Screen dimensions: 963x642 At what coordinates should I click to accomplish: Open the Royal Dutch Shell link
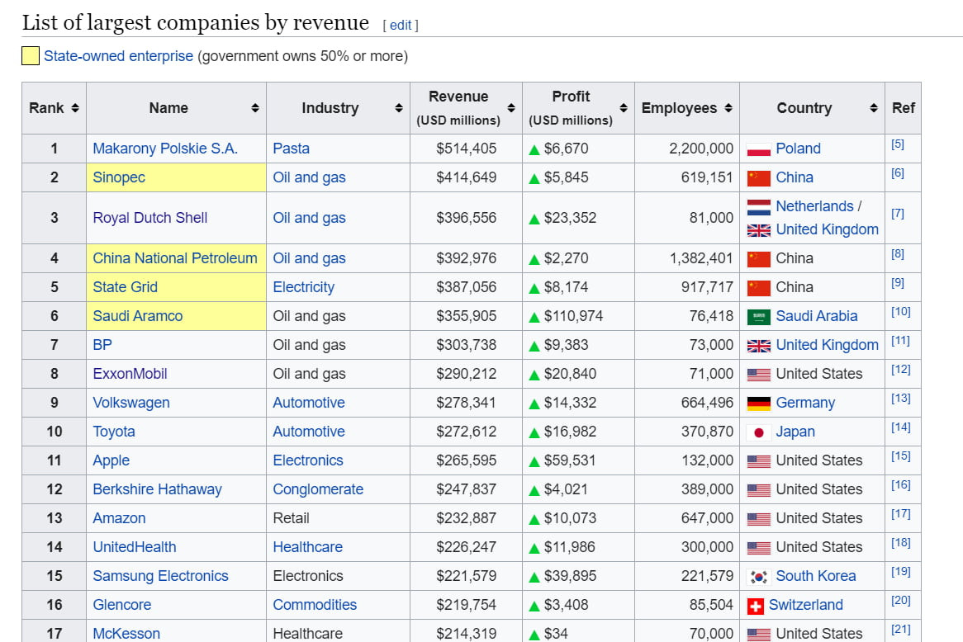click(149, 218)
